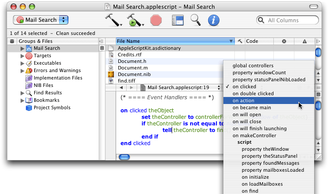Screen dimensions: 329x194
Task: Choose 'property theWindow' menu entry
Action: pos(269,149)
